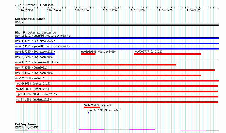226x133 pixels.
Task: Click the 8q23.3 cytogenetic band label
Action: [x=20, y=22]
